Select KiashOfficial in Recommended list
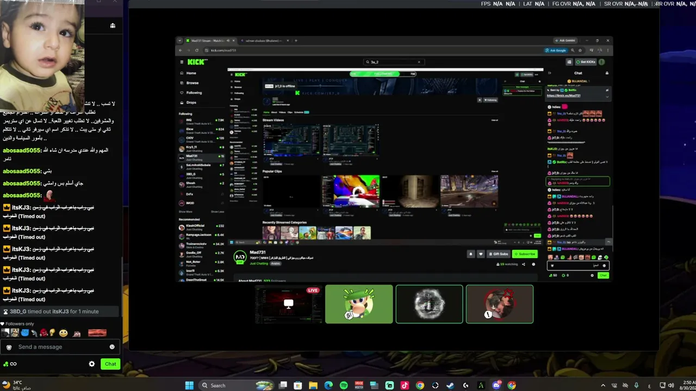Image resolution: width=696 pixels, height=391 pixels. pyautogui.click(x=202, y=226)
